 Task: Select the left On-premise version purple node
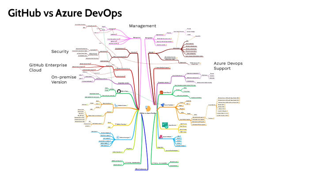pos(123,83)
